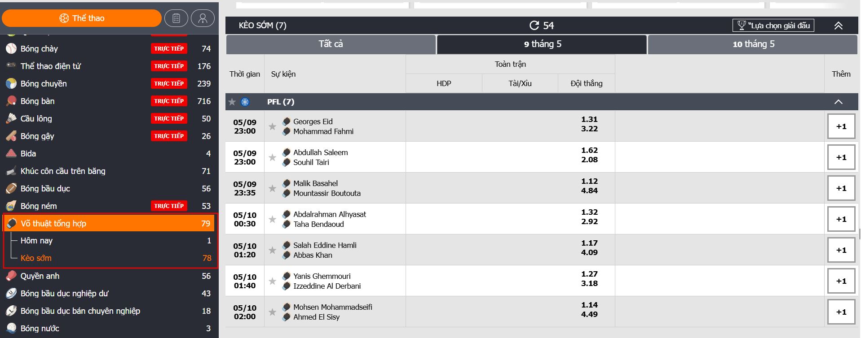Favorite the Georges Eid match star
861x338 pixels.
pos(272,126)
